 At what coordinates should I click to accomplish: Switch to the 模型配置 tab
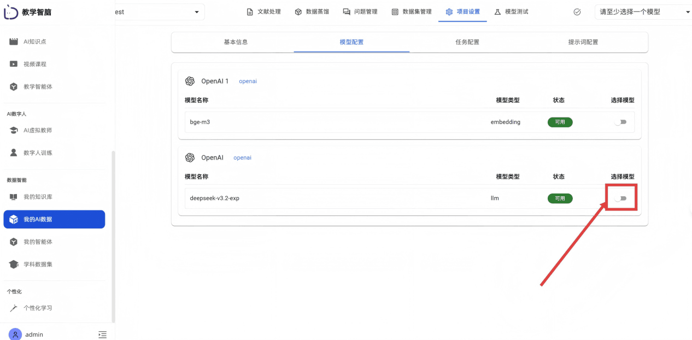coord(351,42)
